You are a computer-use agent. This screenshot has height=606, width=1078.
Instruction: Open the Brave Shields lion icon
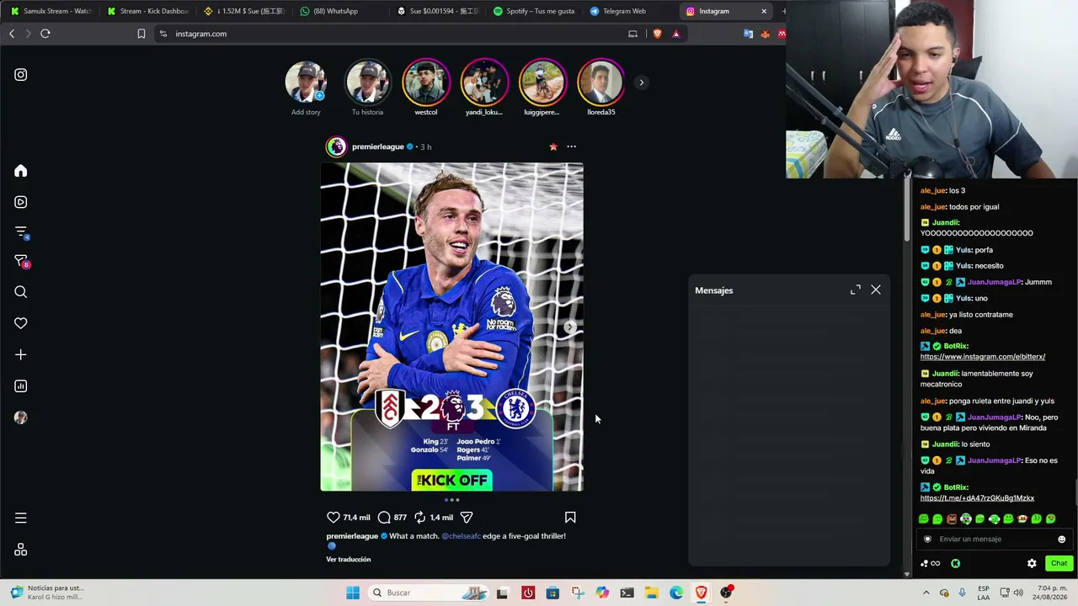[x=657, y=34]
